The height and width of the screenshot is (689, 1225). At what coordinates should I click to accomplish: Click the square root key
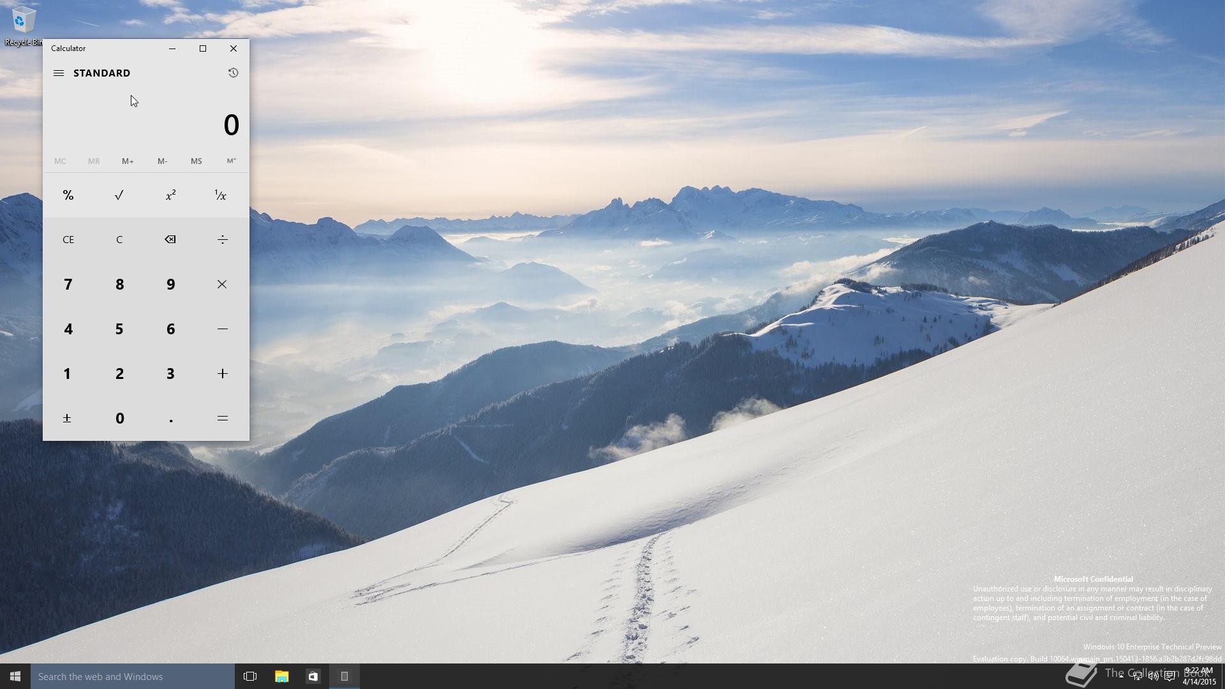point(119,195)
